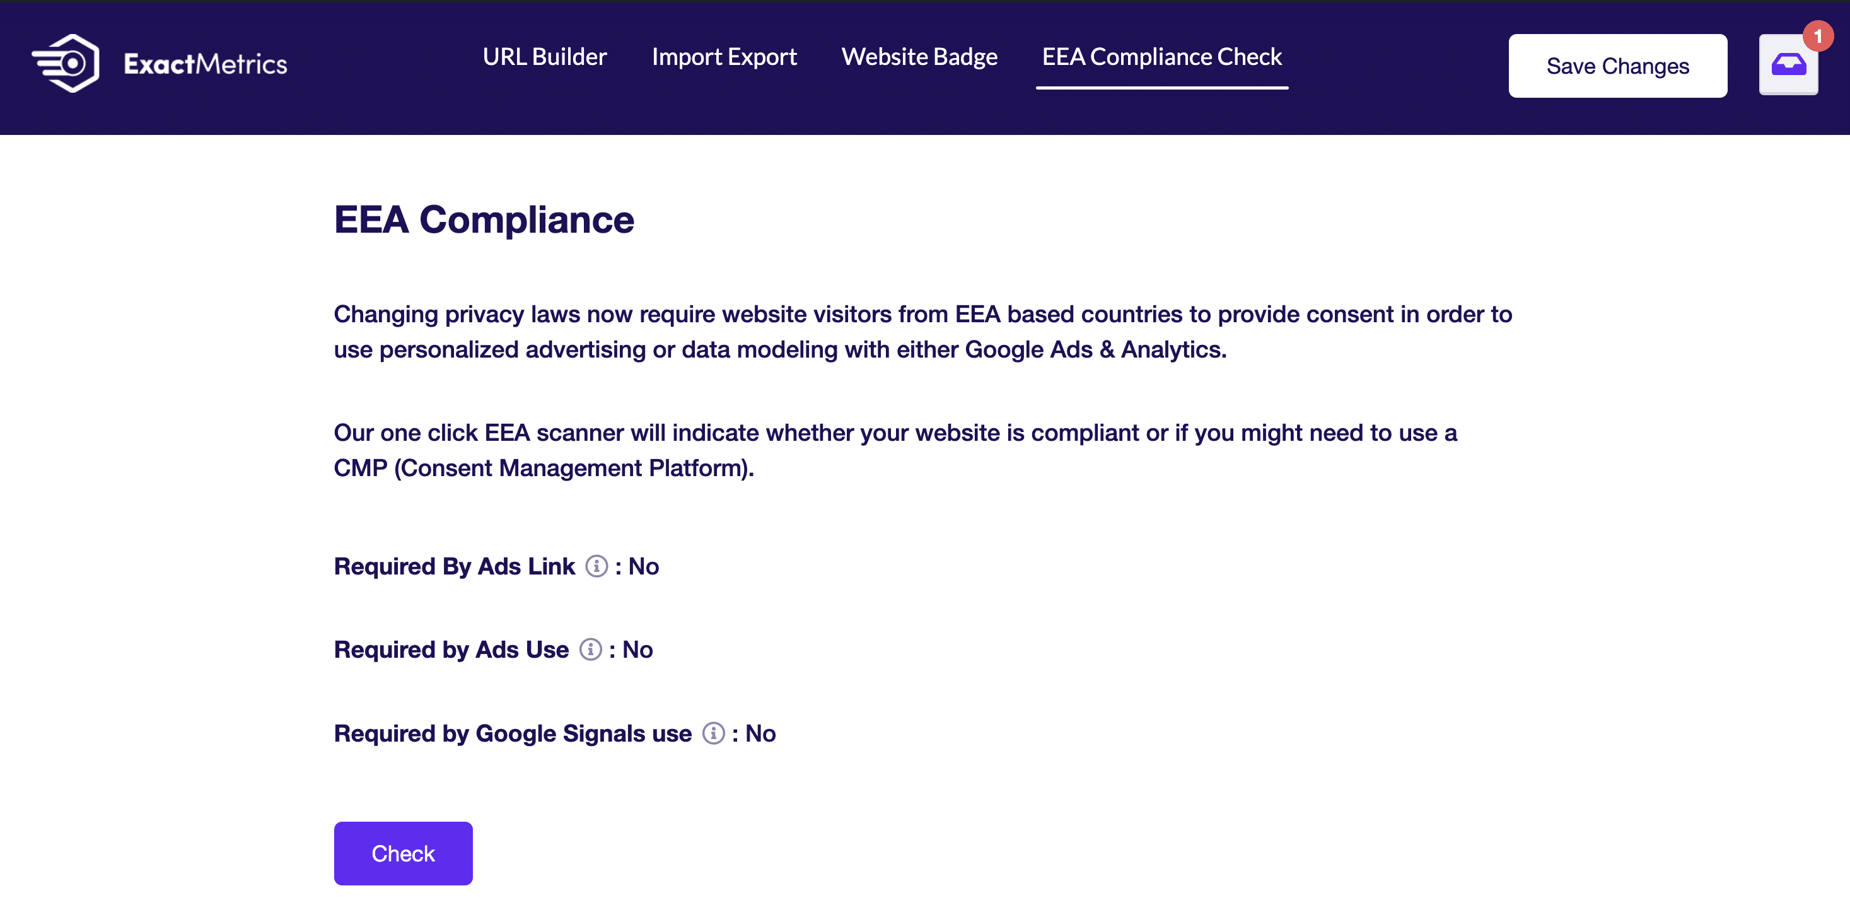The height and width of the screenshot is (910, 1850).
Task: Run the EEA scan with Check button
Action: click(x=403, y=853)
